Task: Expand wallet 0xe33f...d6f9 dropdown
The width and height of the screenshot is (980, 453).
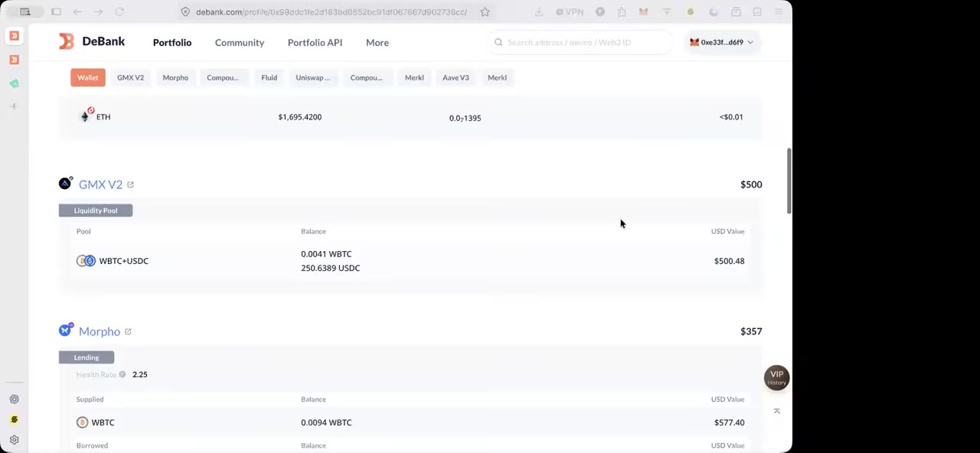Action: (x=721, y=42)
